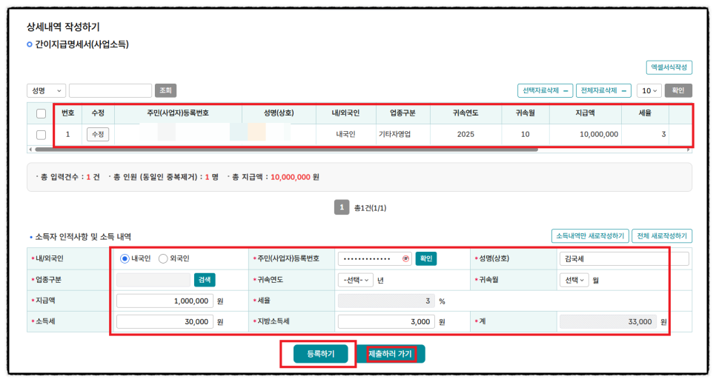Click the search text field next to 성명
Image resolution: width=716 pixels, height=382 pixels.
[110, 91]
